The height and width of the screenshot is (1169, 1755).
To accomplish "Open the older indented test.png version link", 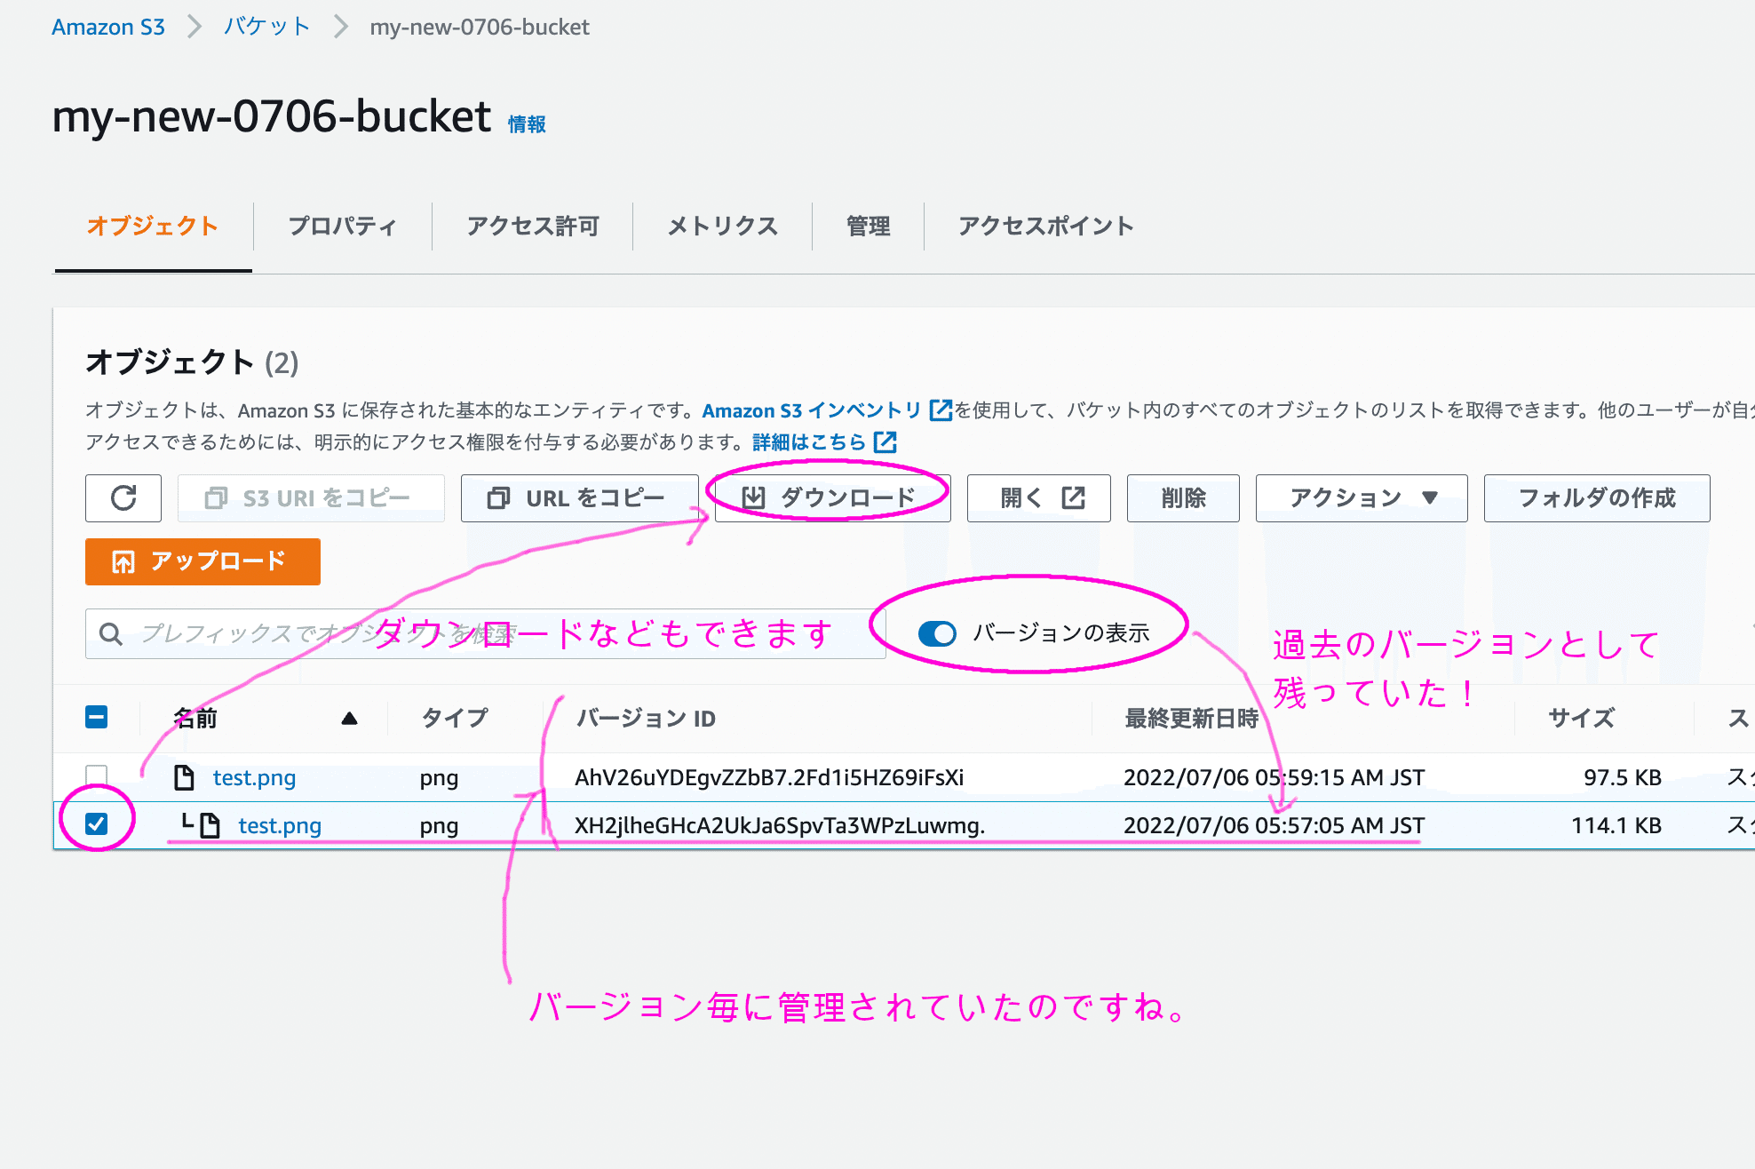I will (280, 825).
